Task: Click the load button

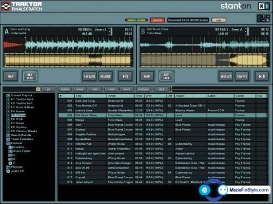Action: 112,89
